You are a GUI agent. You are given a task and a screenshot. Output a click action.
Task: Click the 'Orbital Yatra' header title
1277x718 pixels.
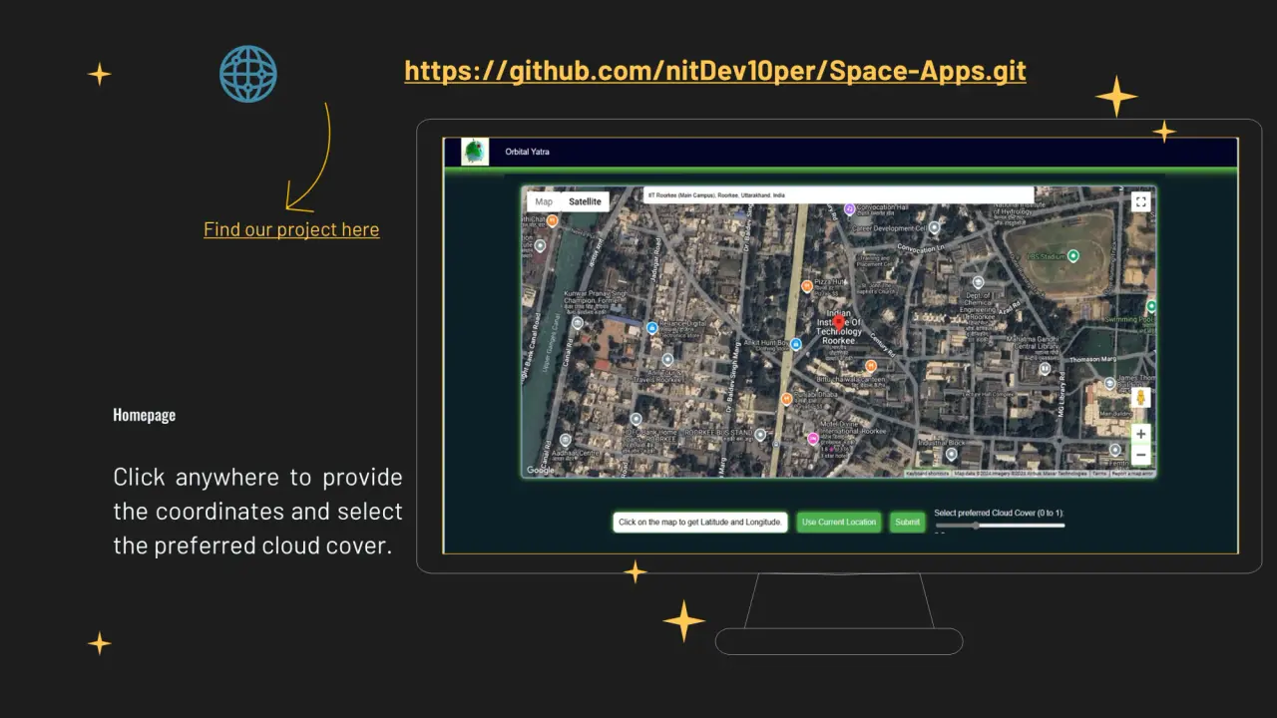527,152
